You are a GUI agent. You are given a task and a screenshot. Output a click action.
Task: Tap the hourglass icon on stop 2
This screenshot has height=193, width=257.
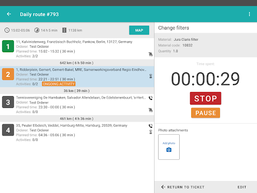[x=151, y=76]
